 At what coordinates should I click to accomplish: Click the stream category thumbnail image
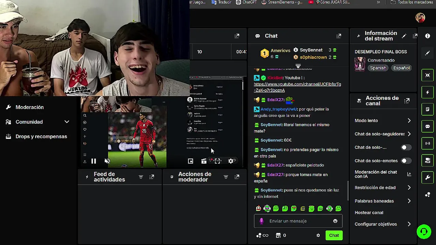tap(360, 64)
